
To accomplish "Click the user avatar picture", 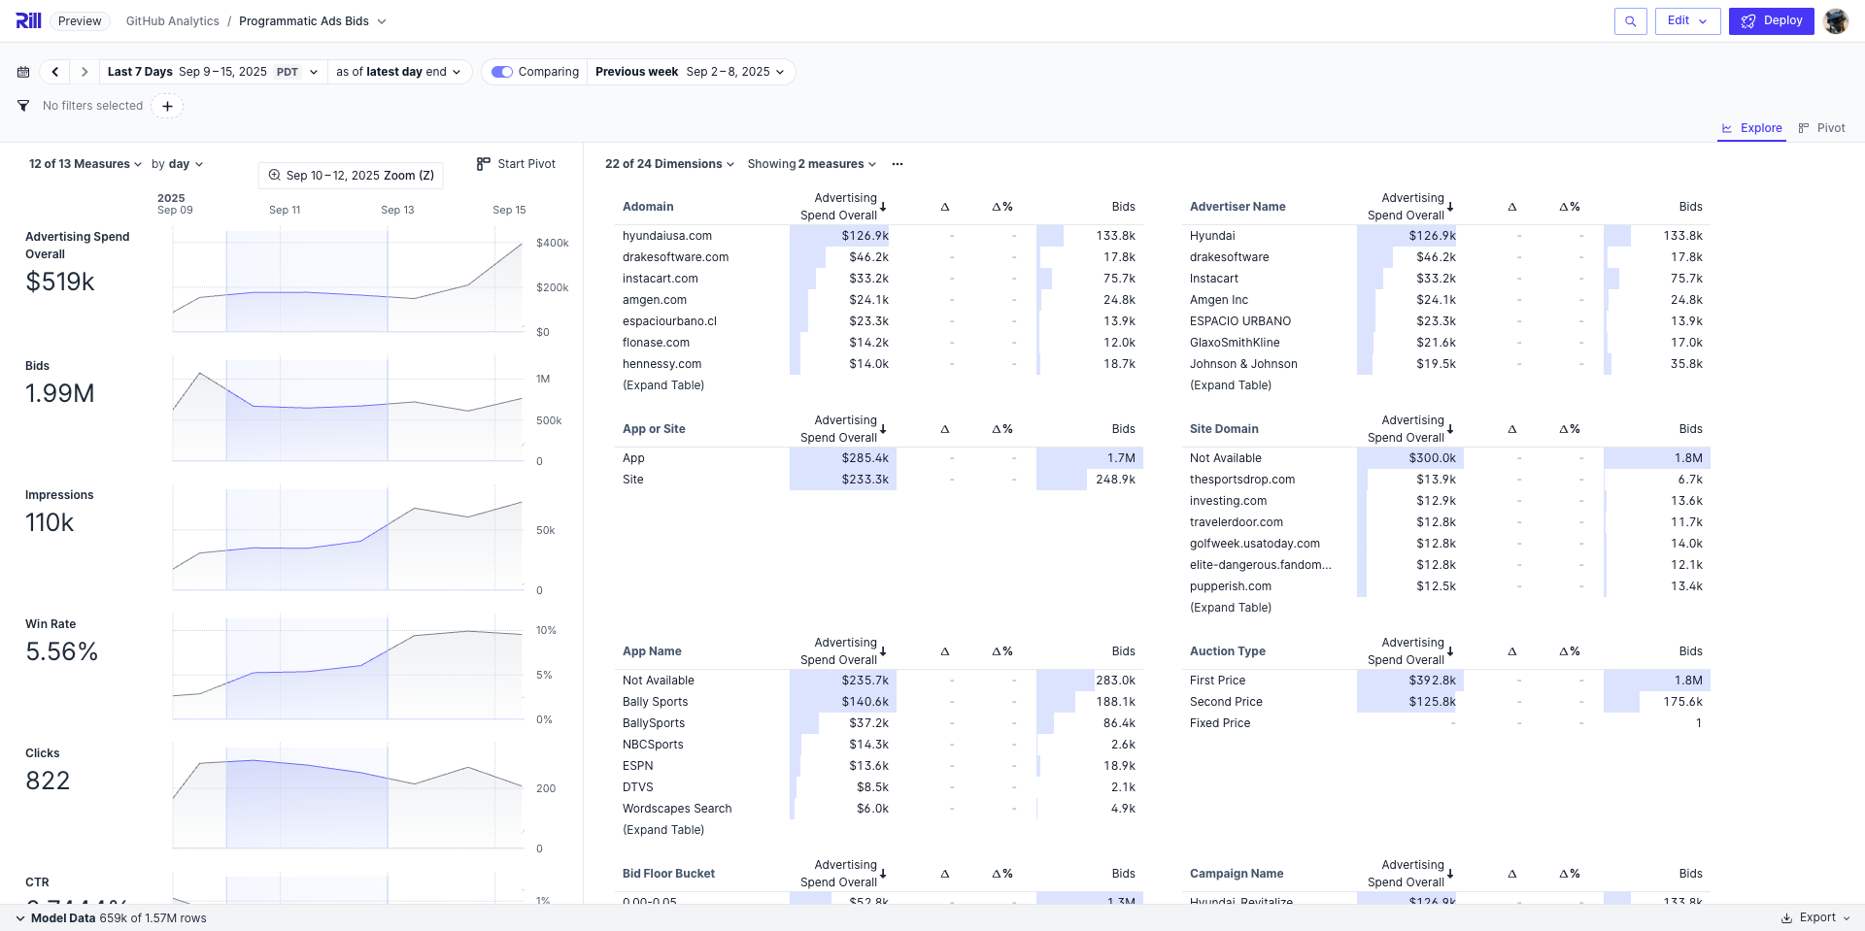I will [x=1835, y=21].
